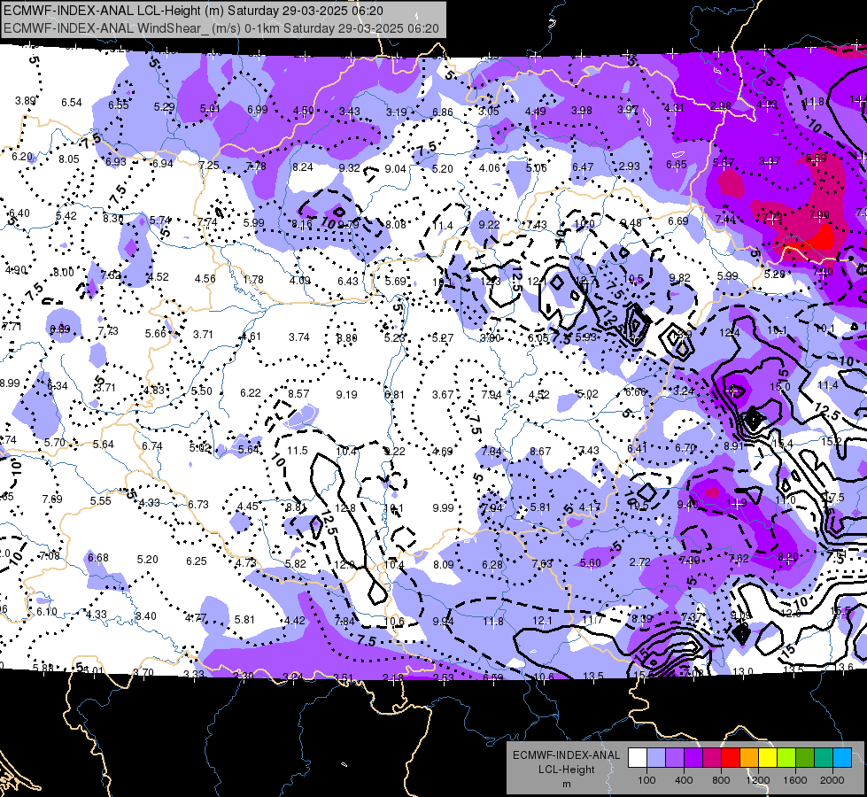Click the wind shear value 6.68
Screen dimensions: 867x797
[x=98, y=557]
